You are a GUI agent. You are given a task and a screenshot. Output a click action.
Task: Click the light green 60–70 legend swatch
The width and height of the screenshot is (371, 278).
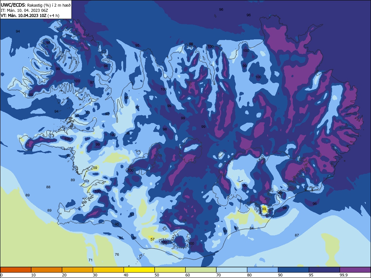(201, 270)
